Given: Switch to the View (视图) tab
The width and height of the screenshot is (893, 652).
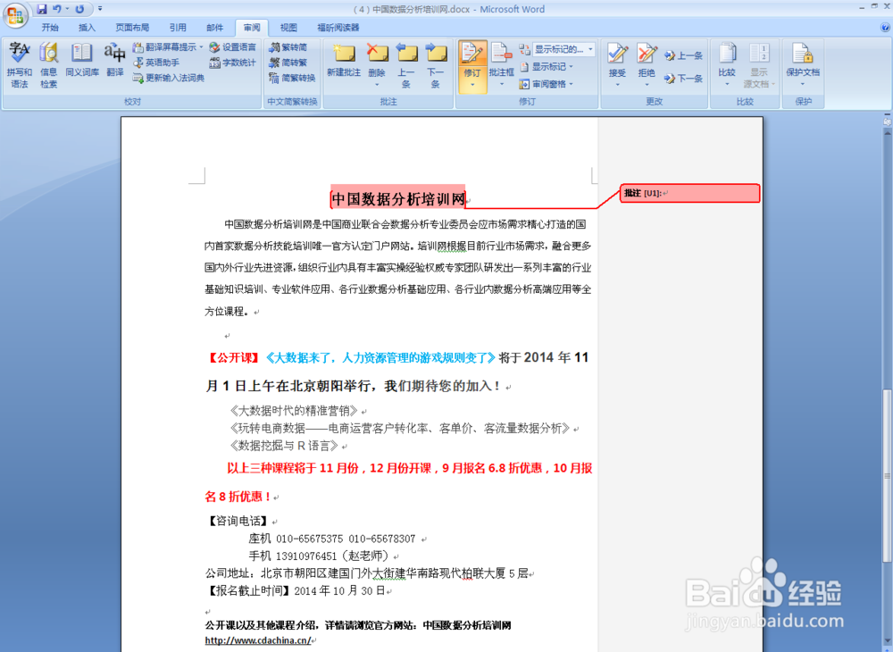Looking at the screenshot, I should [x=288, y=28].
